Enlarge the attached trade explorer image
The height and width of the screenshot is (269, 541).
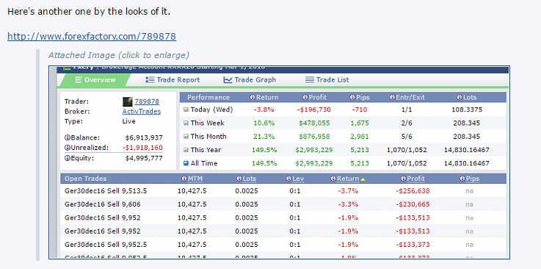click(x=279, y=162)
